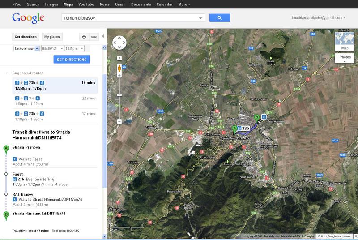Open YouTube in the top bar
Viewport: 358px width, 240px height.
click(86, 4)
